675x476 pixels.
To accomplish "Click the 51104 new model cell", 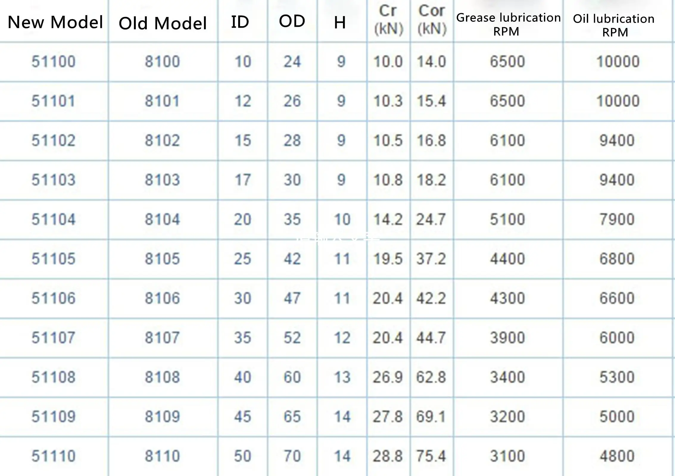I will click(x=54, y=220).
